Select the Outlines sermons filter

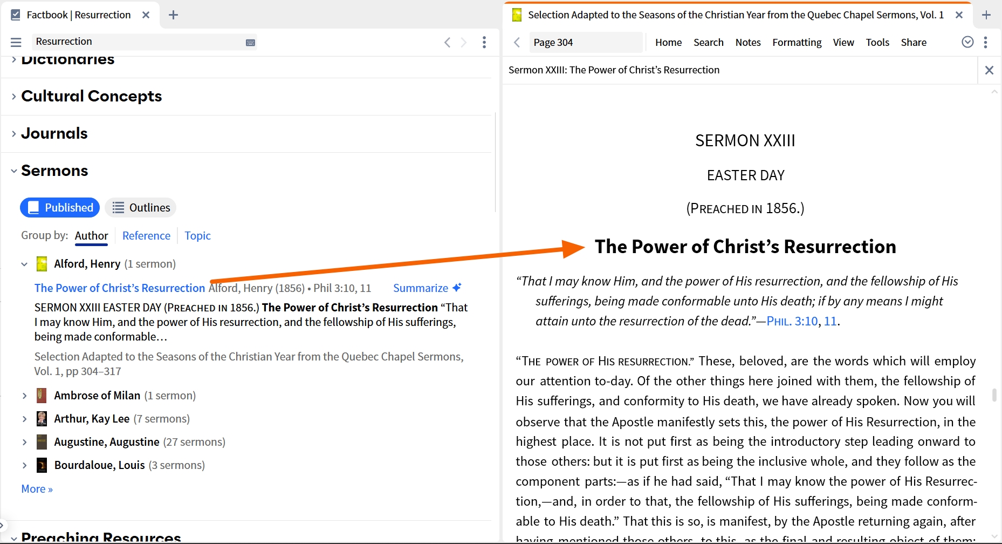[x=141, y=208]
